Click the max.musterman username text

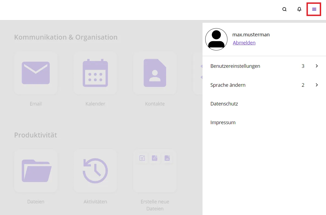point(251,35)
